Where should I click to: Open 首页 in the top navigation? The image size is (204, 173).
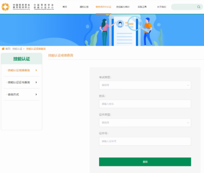coord(65,7)
